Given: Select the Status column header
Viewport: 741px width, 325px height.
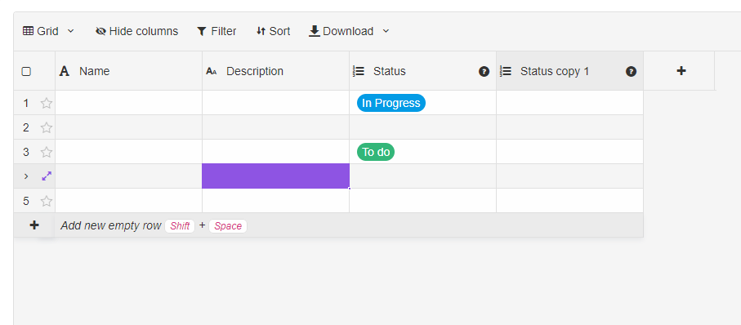Looking at the screenshot, I should pos(422,71).
